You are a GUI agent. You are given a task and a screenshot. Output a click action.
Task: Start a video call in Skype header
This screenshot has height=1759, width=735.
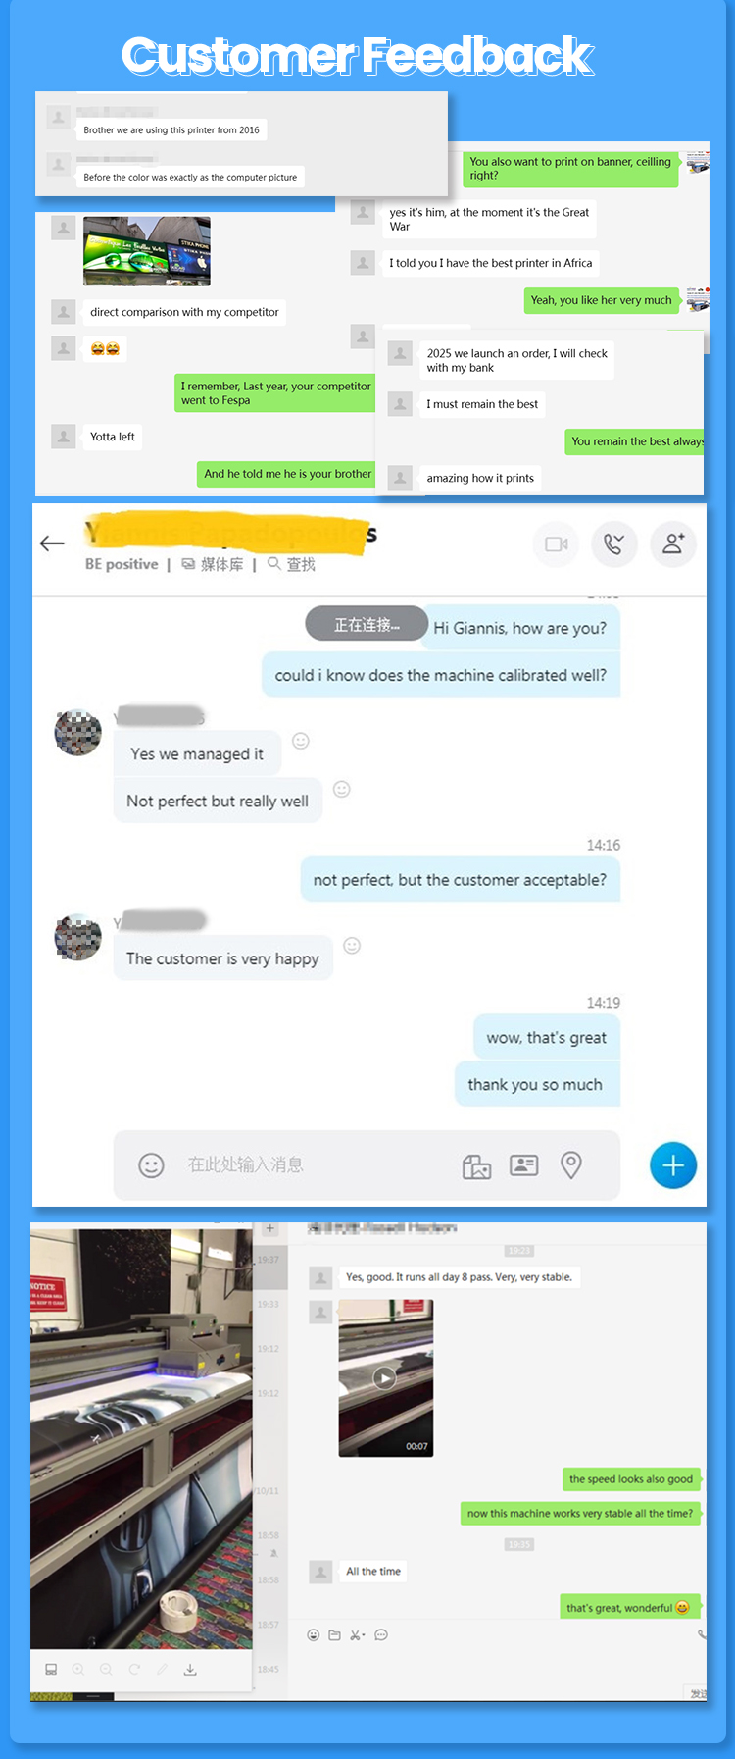tap(557, 543)
